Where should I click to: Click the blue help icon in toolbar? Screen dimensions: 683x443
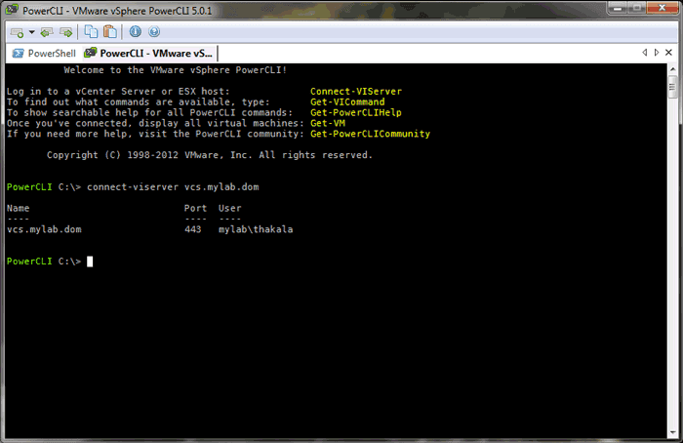tap(154, 31)
